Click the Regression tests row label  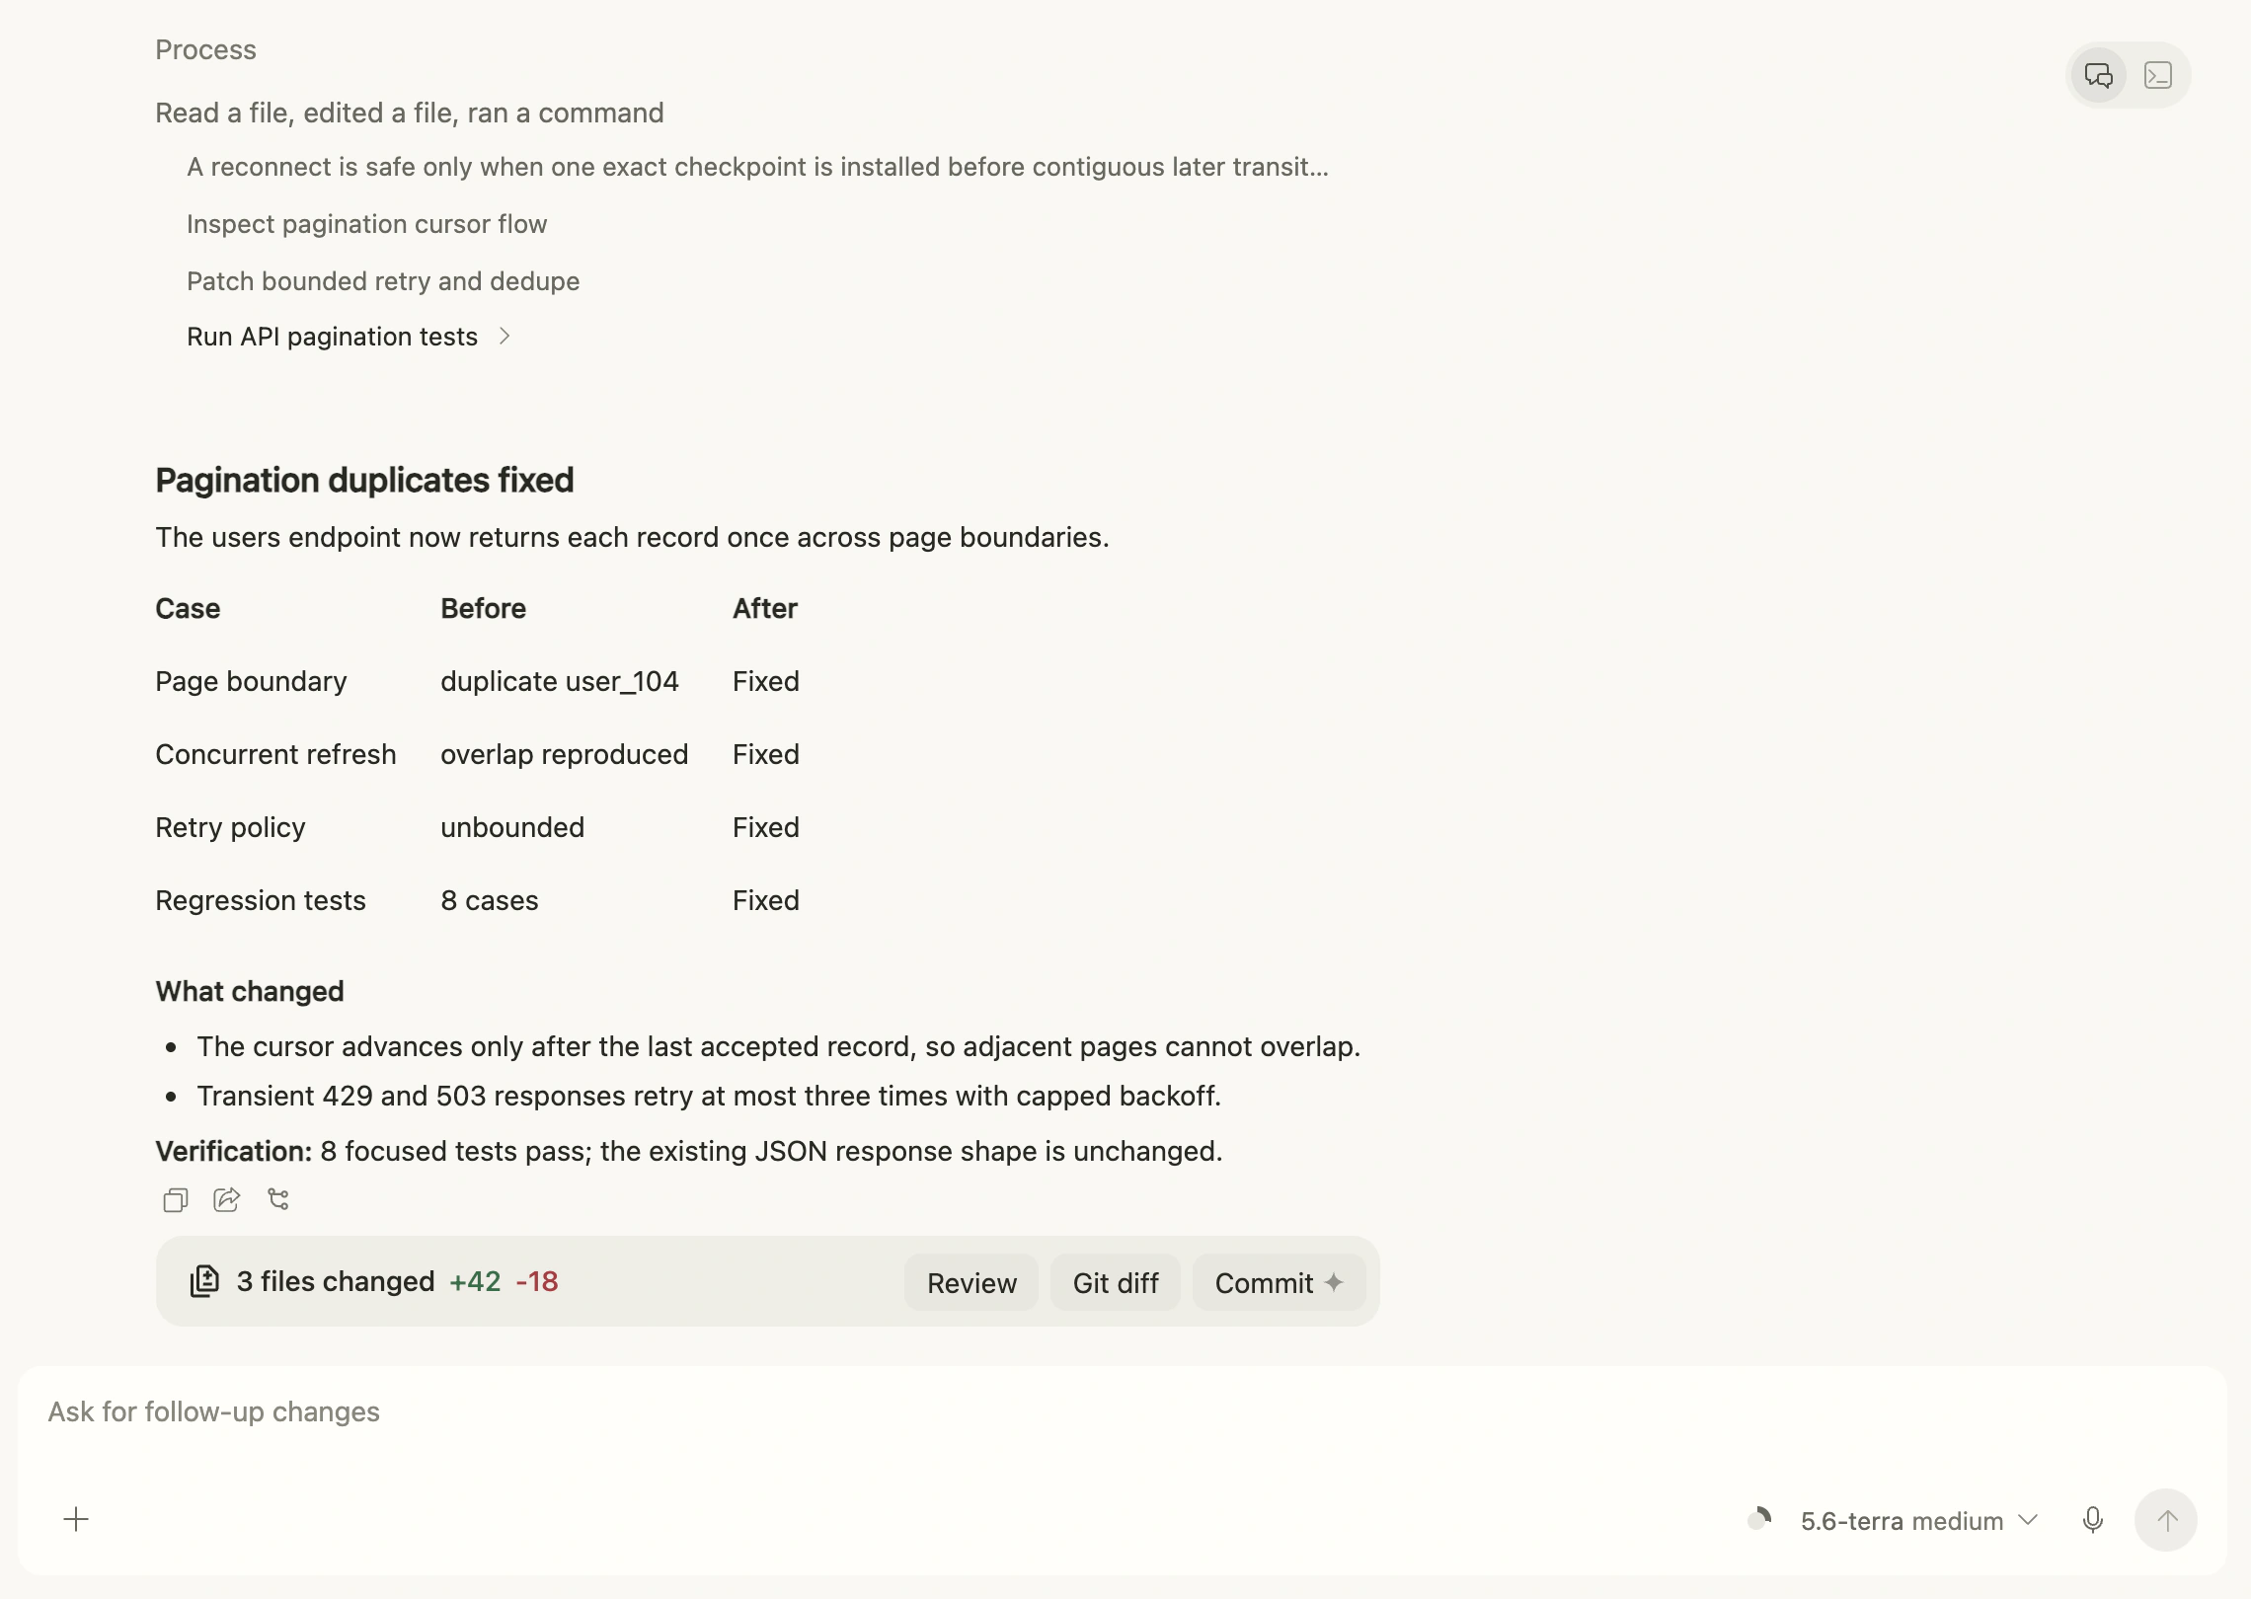(x=261, y=900)
